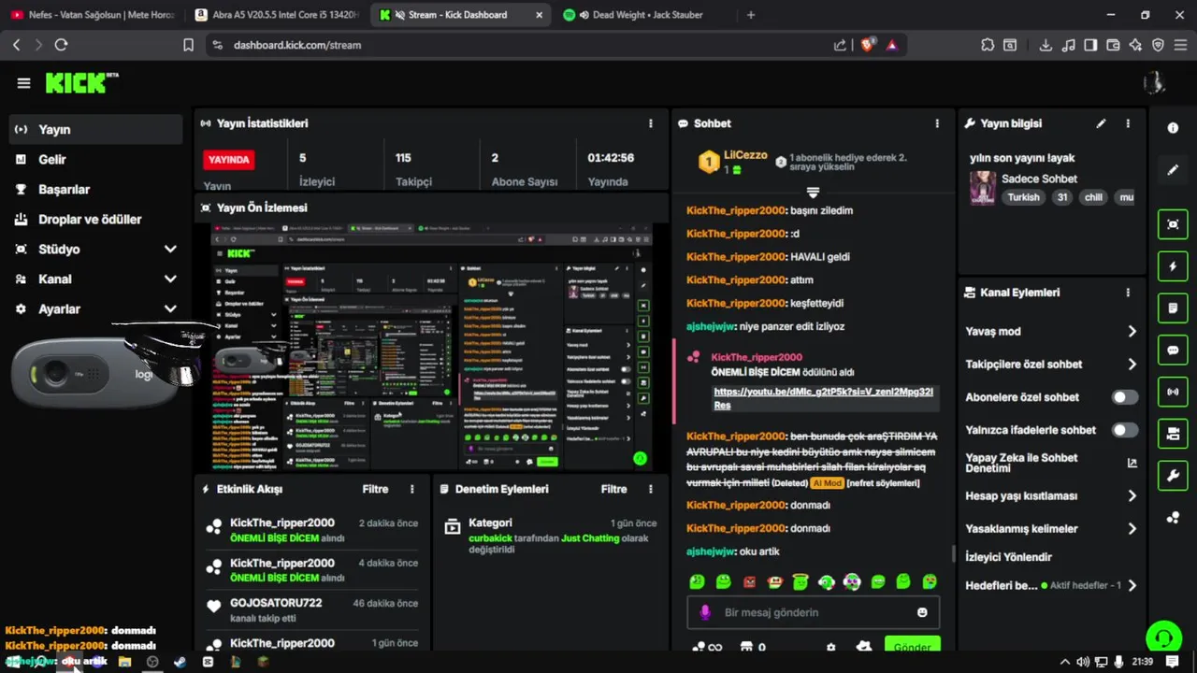Expand the Kanal sidebar section

[x=170, y=279]
